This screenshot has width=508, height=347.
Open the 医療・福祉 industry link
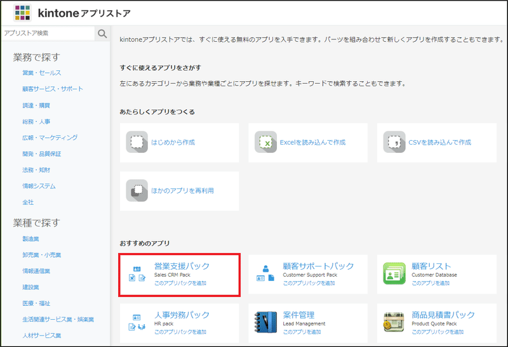pos(36,303)
